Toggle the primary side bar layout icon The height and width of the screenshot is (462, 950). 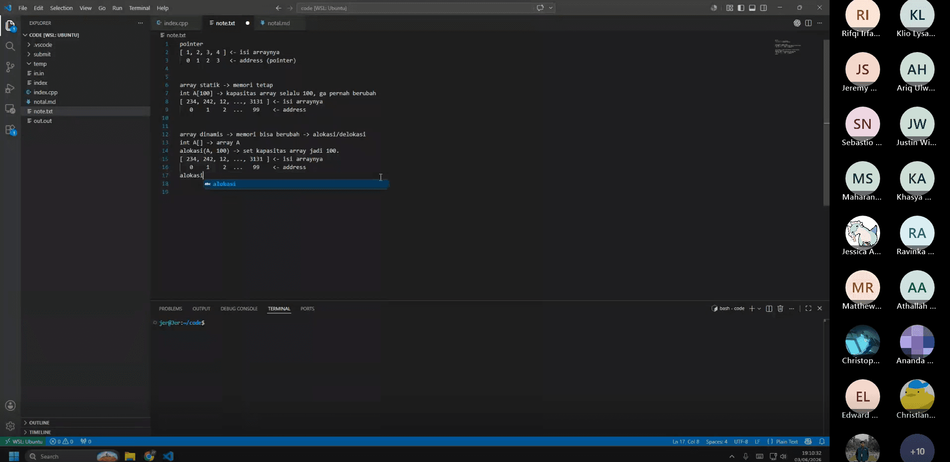741,8
